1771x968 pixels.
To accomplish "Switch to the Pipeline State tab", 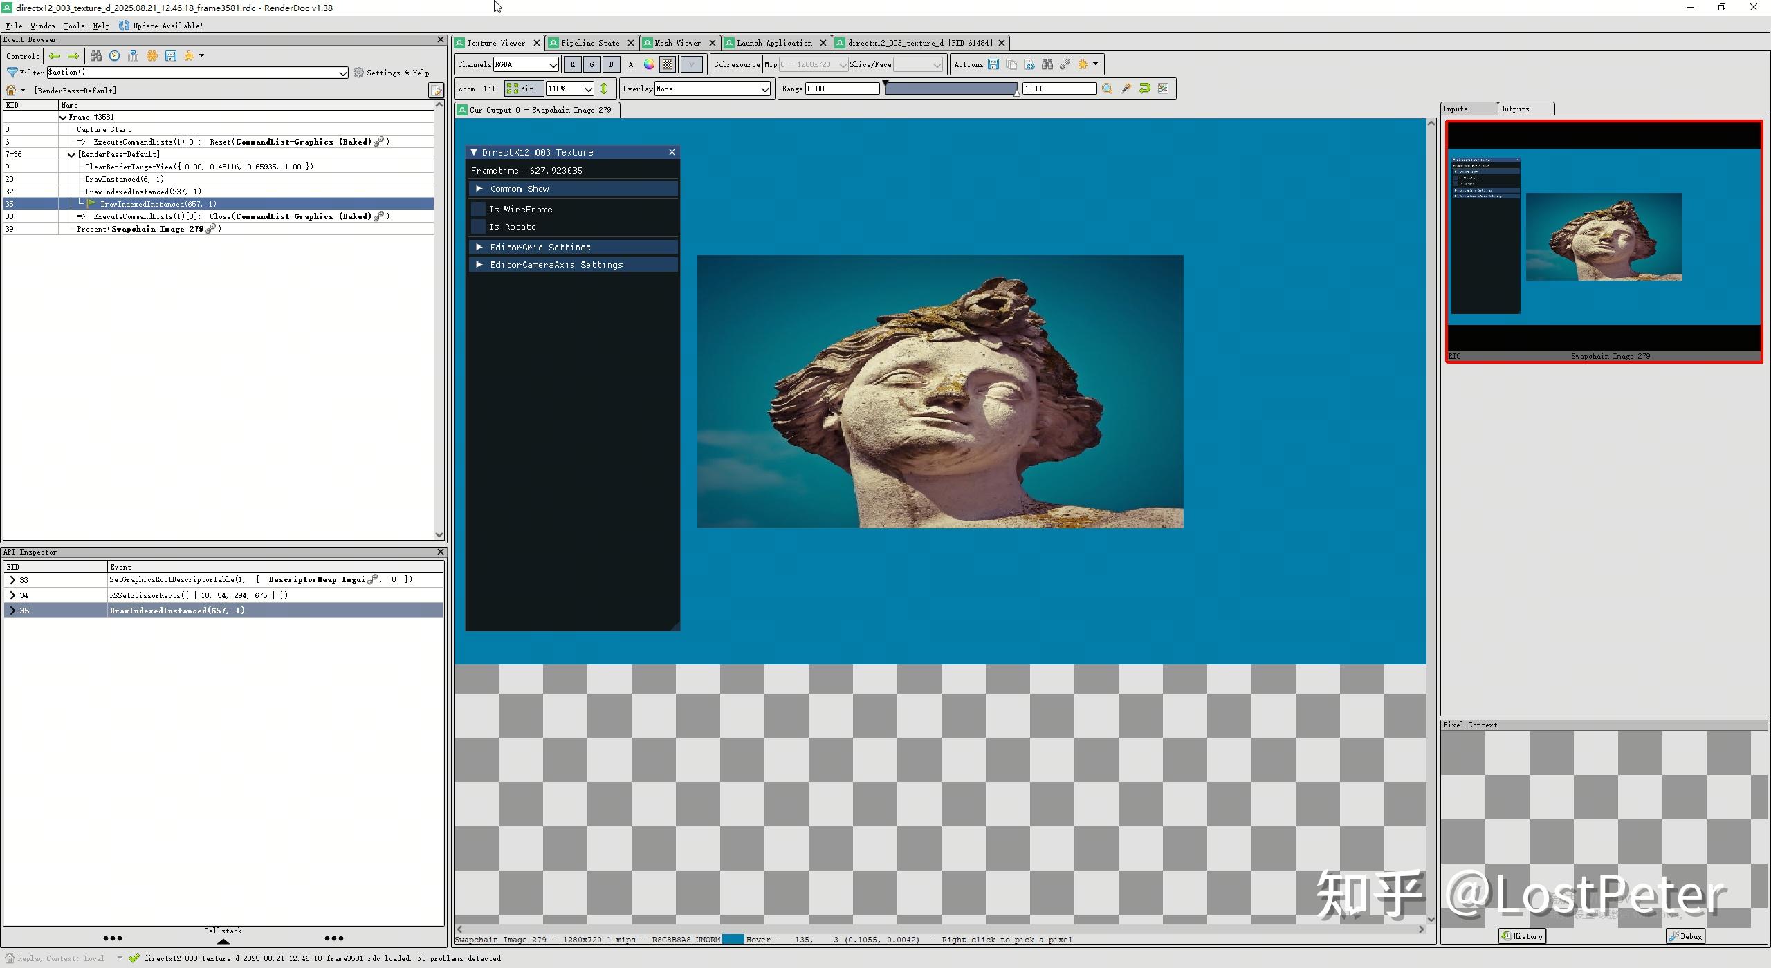I will 590,43.
